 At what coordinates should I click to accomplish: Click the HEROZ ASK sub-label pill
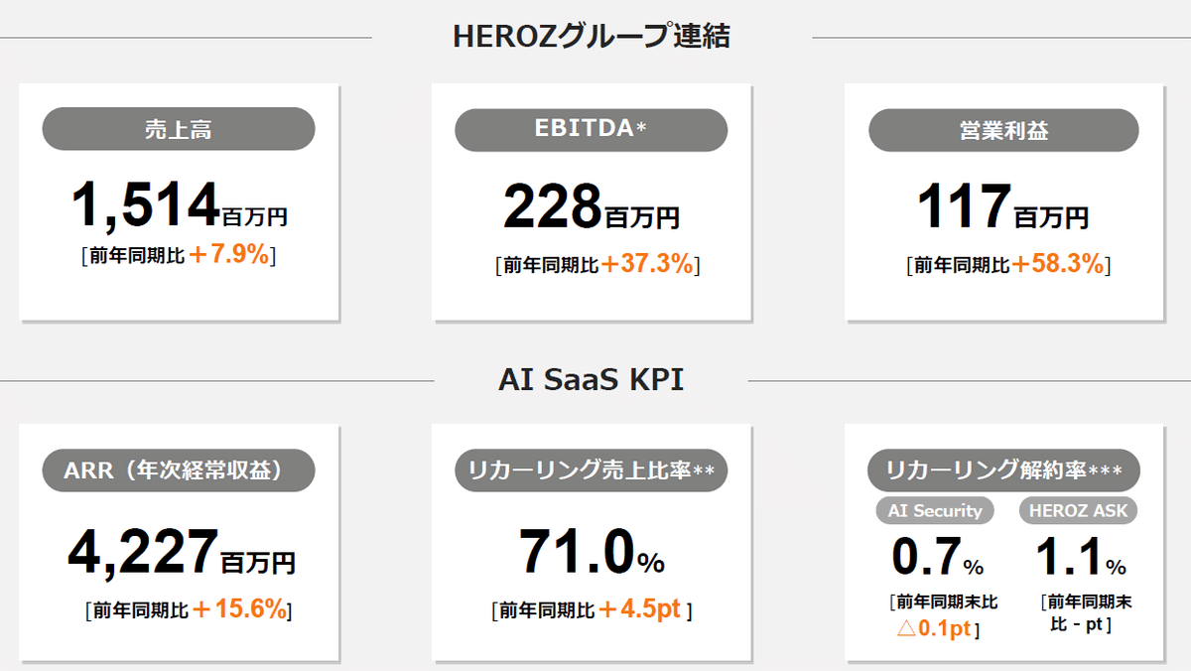click(x=1079, y=510)
